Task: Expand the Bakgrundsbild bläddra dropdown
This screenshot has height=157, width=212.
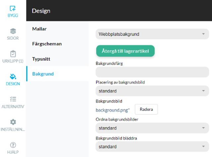Action: (152, 146)
